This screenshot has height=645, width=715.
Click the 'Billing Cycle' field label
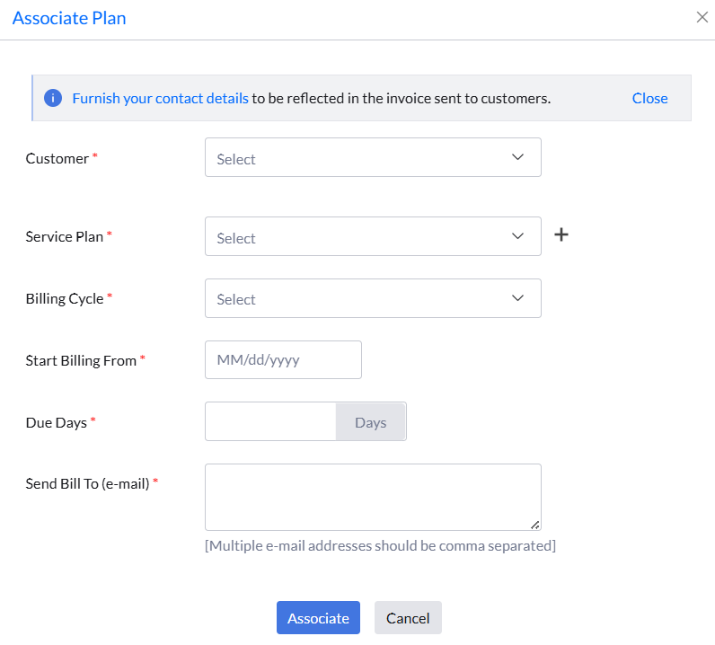65,298
